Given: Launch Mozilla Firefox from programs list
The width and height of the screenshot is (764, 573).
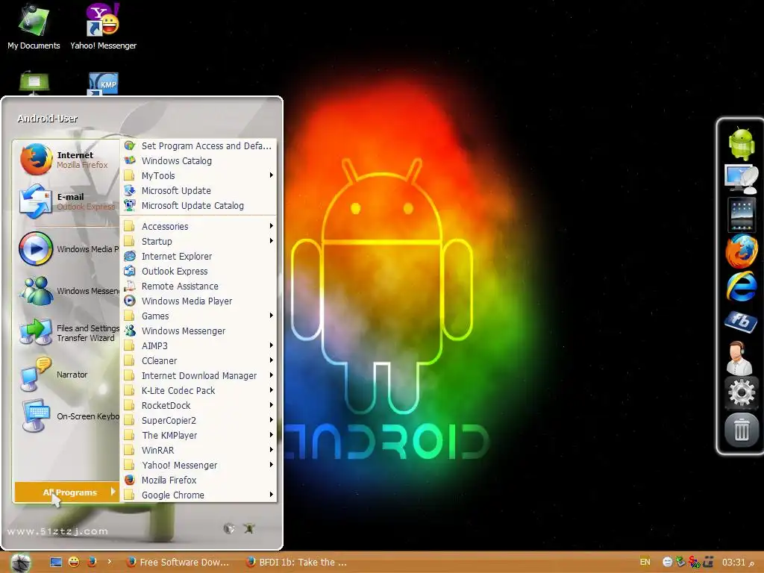Looking at the screenshot, I should 198,480.
